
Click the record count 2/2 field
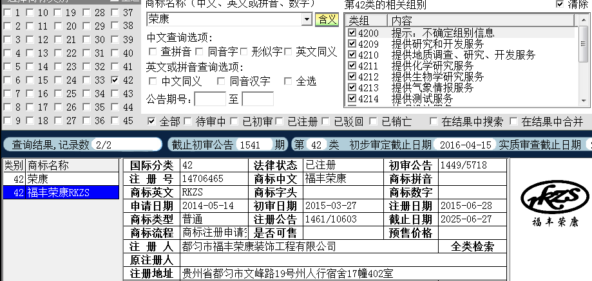[126, 145]
